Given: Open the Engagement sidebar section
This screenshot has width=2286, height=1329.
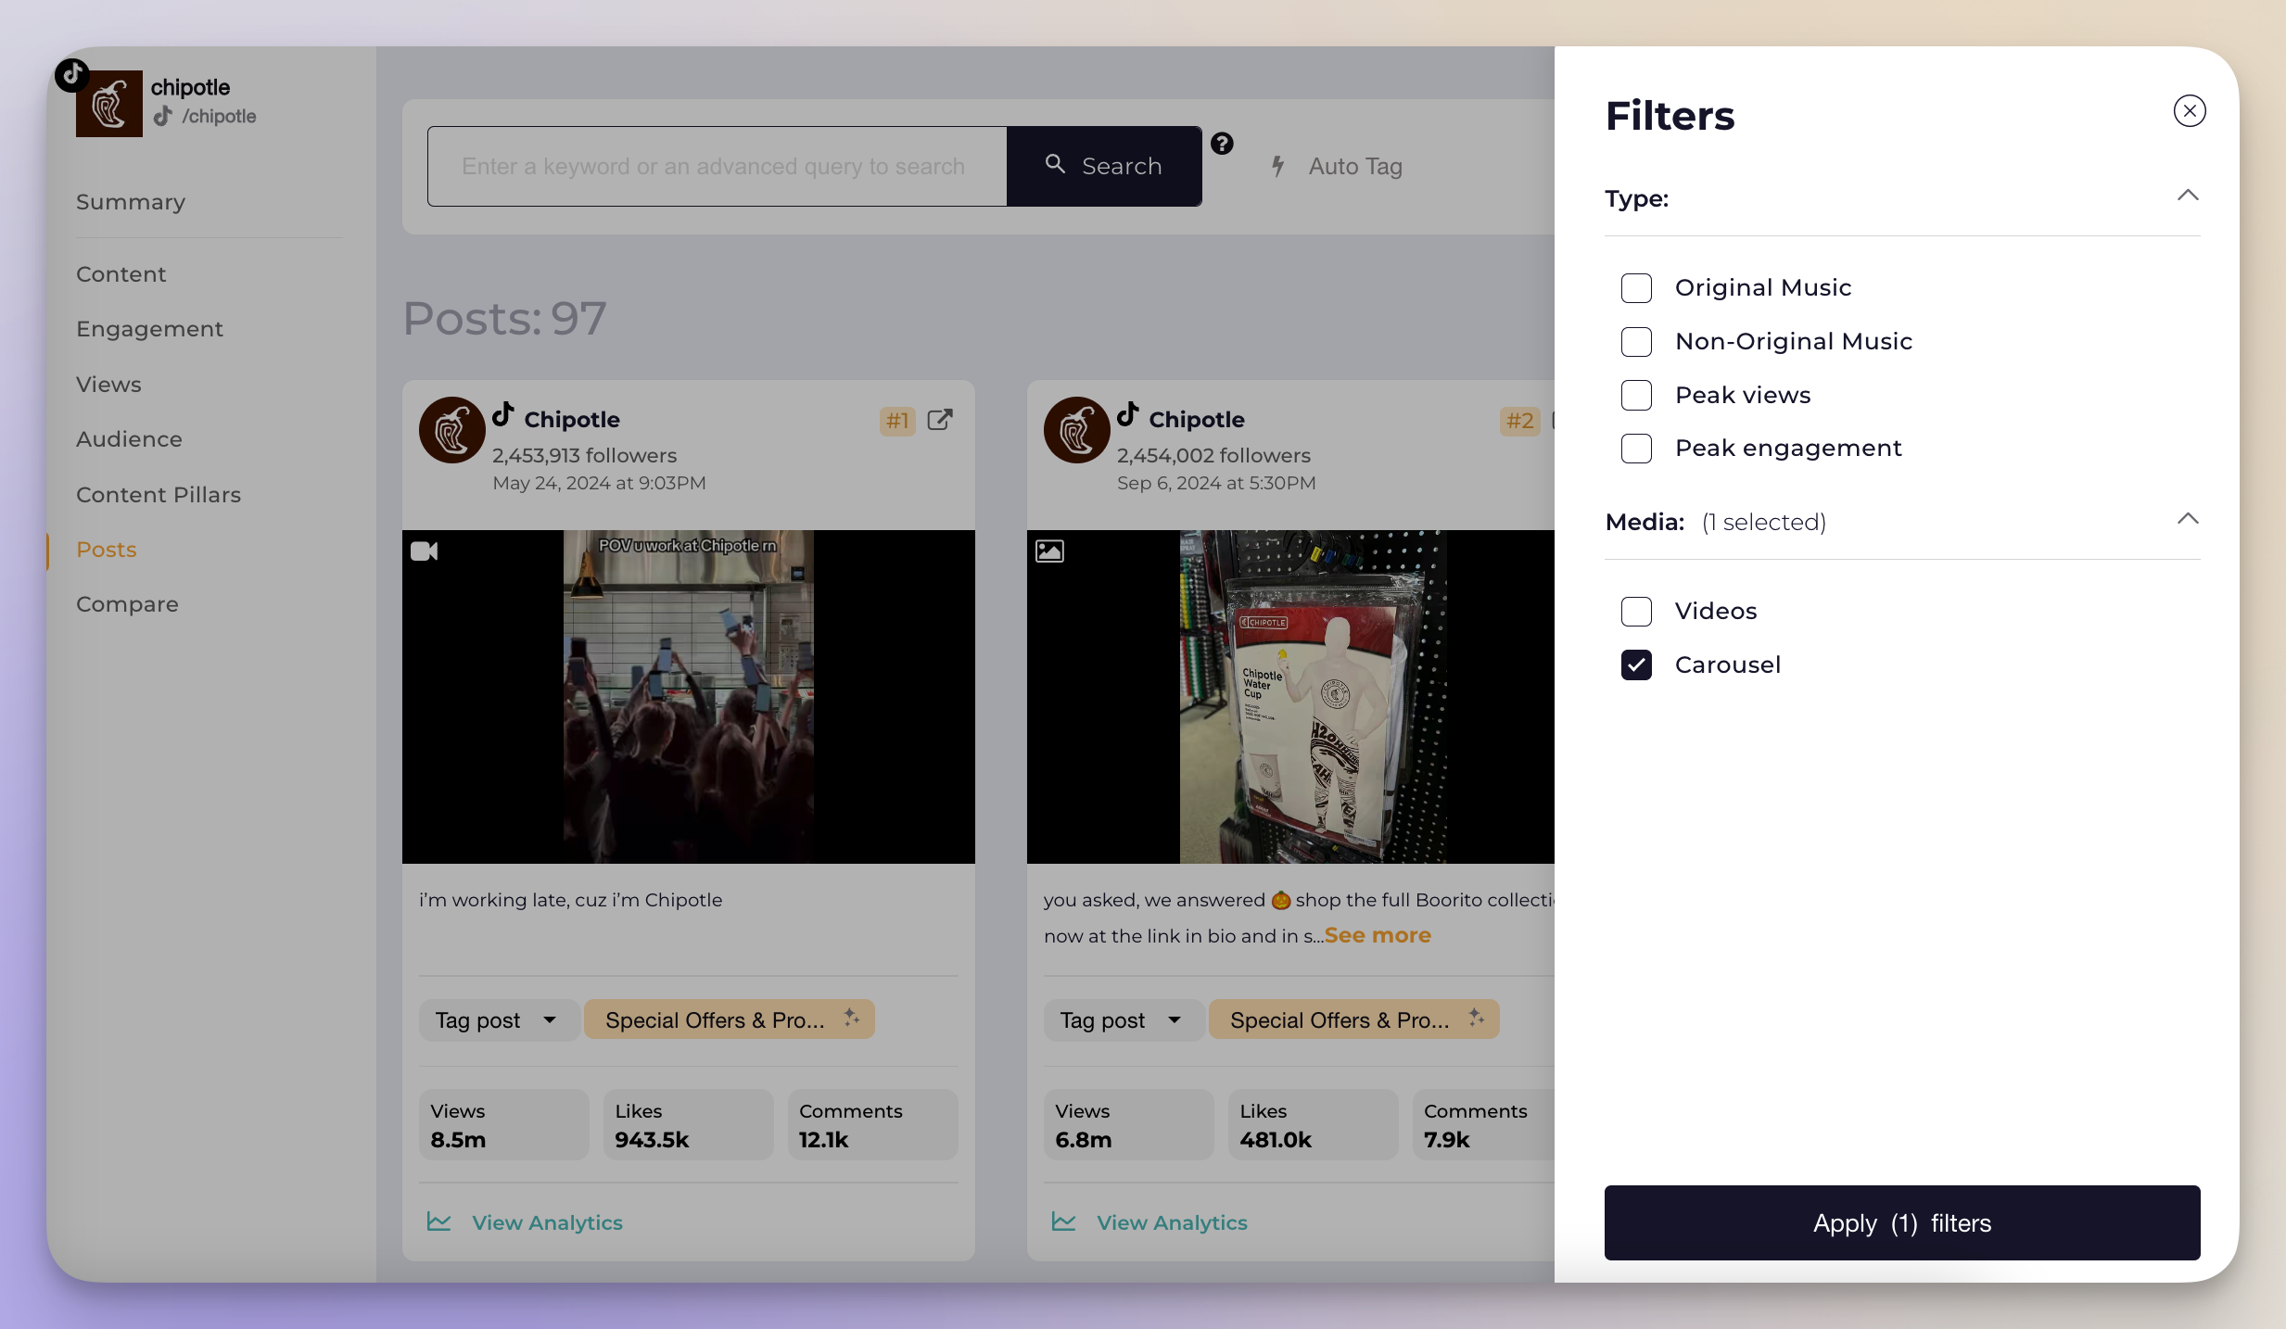Looking at the screenshot, I should click(150, 329).
